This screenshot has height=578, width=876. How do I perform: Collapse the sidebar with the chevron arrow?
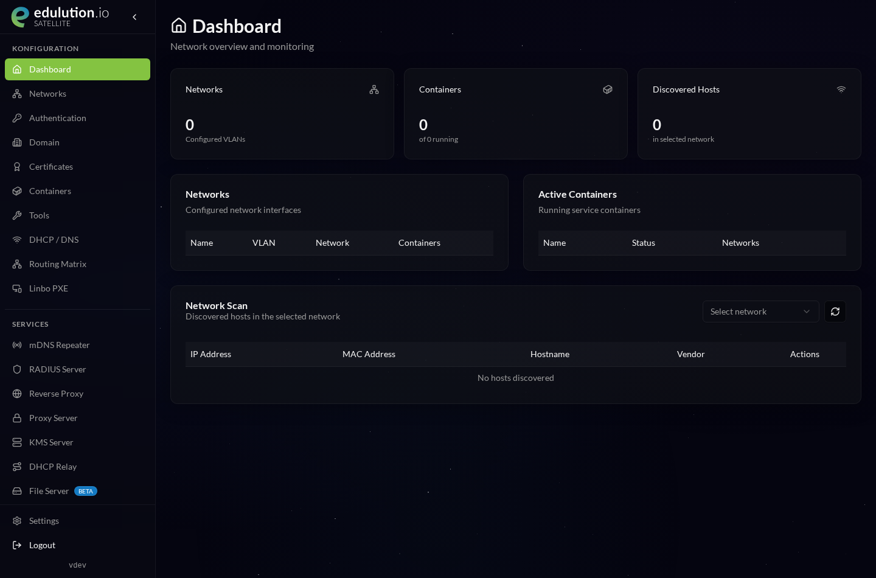point(134,17)
